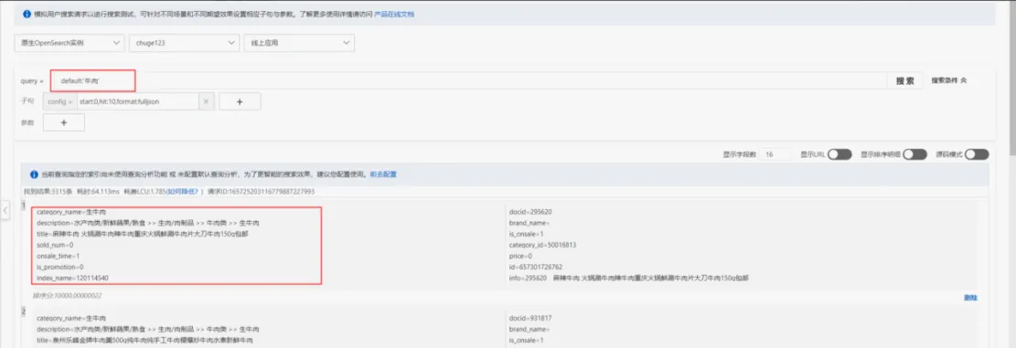Enable the 显示排序明细 switch

click(x=914, y=154)
